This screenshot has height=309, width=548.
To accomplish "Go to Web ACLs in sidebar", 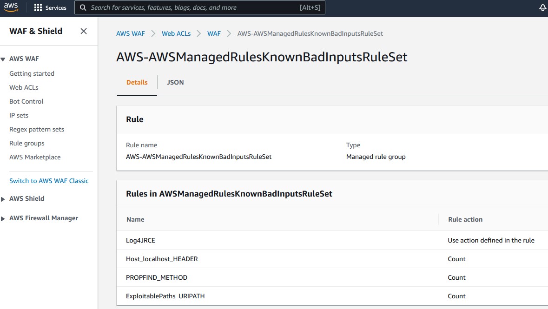I will click(x=24, y=87).
